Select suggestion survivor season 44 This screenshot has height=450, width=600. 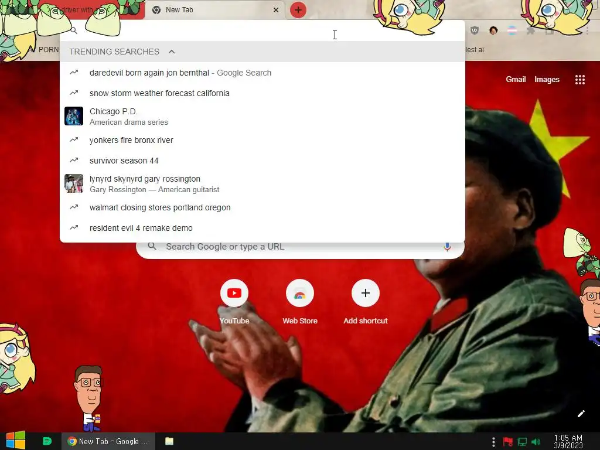click(262, 161)
